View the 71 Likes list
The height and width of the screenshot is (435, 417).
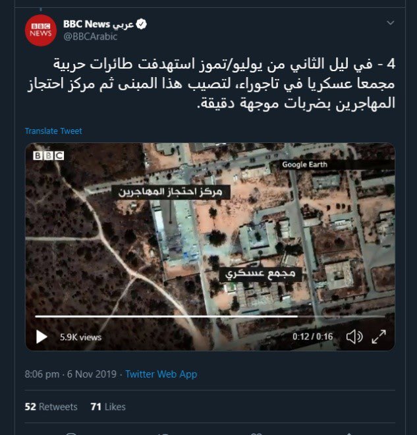[108, 407]
